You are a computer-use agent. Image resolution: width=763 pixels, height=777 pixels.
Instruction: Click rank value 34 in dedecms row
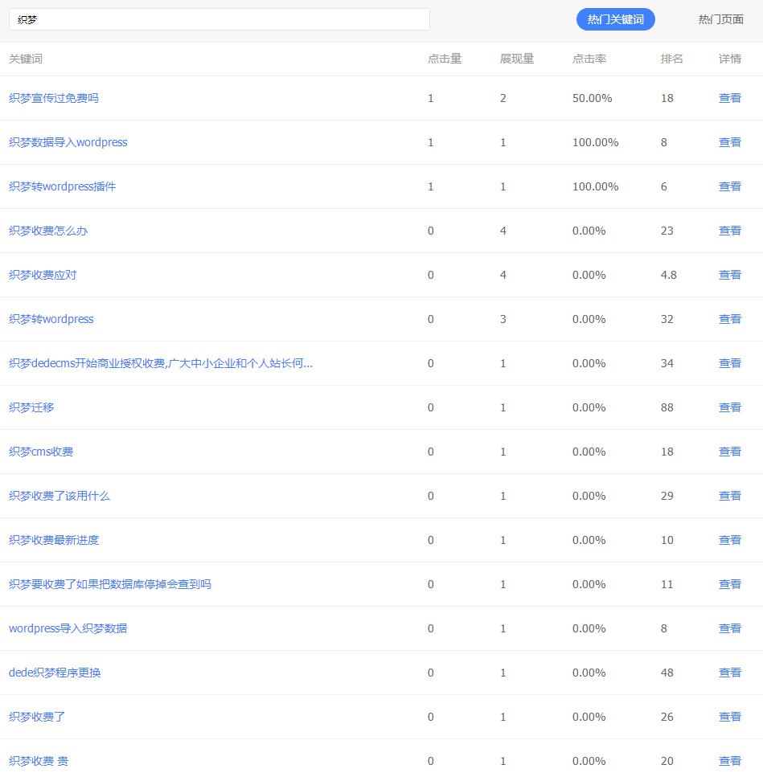coord(667,363)
